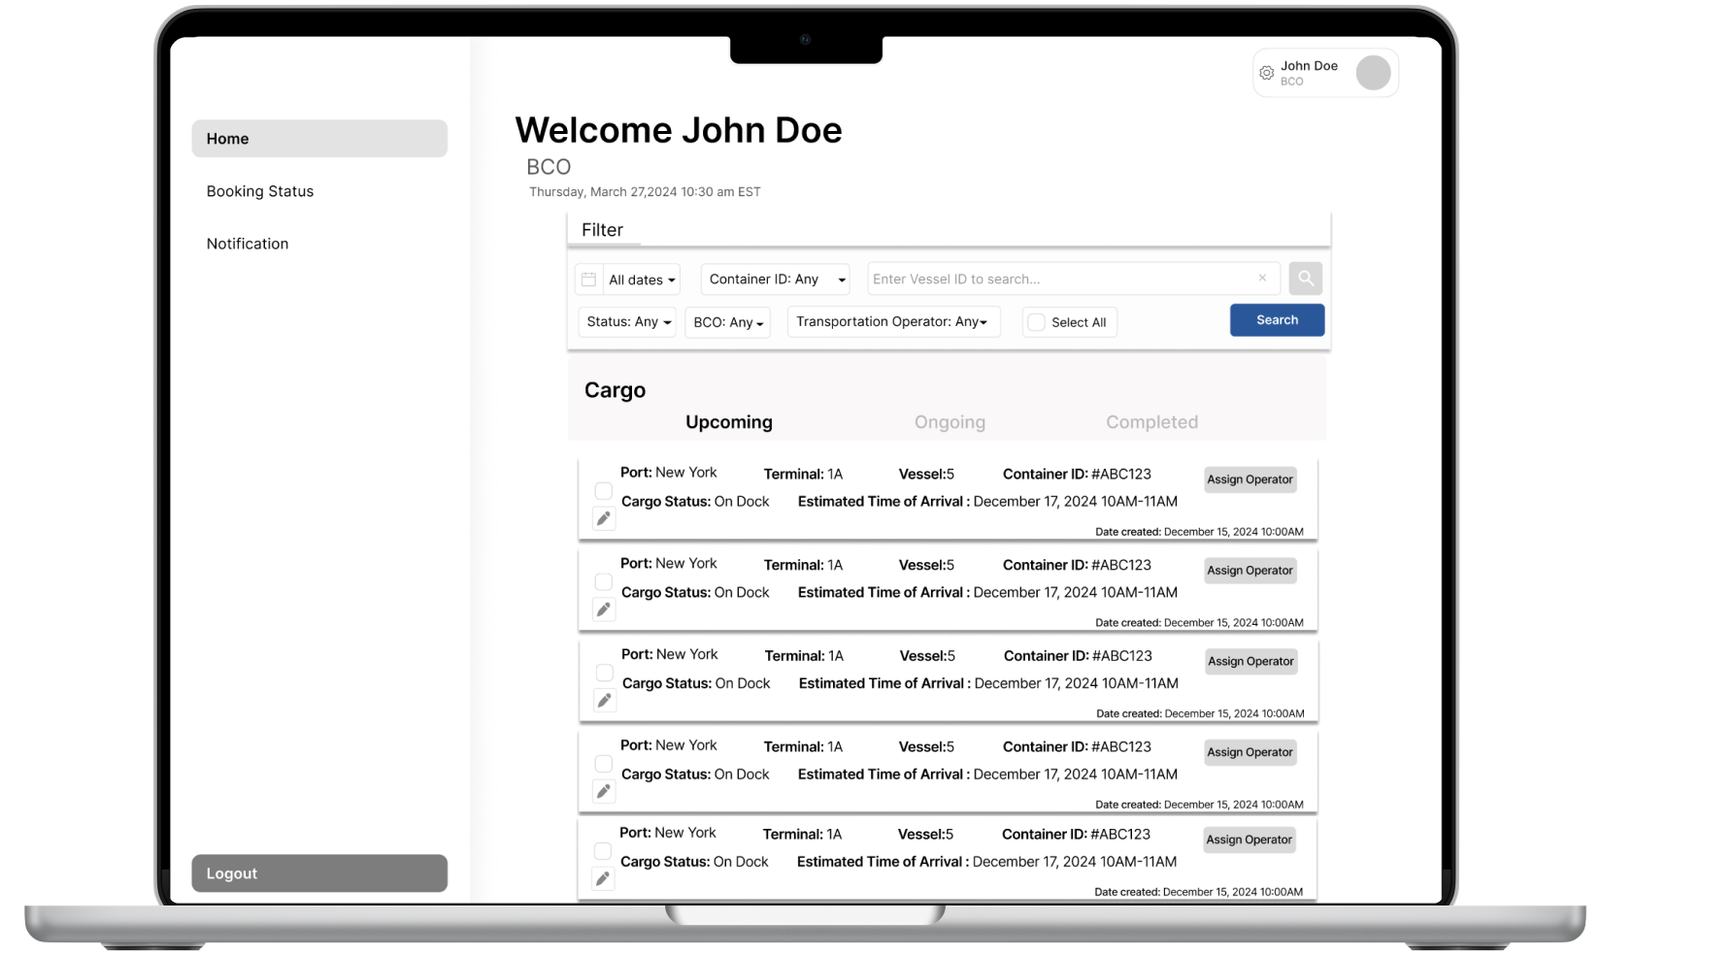Expand the Container ID: Any dropdown
This screenshot has height=955, width=1734.
pos(775,280)
